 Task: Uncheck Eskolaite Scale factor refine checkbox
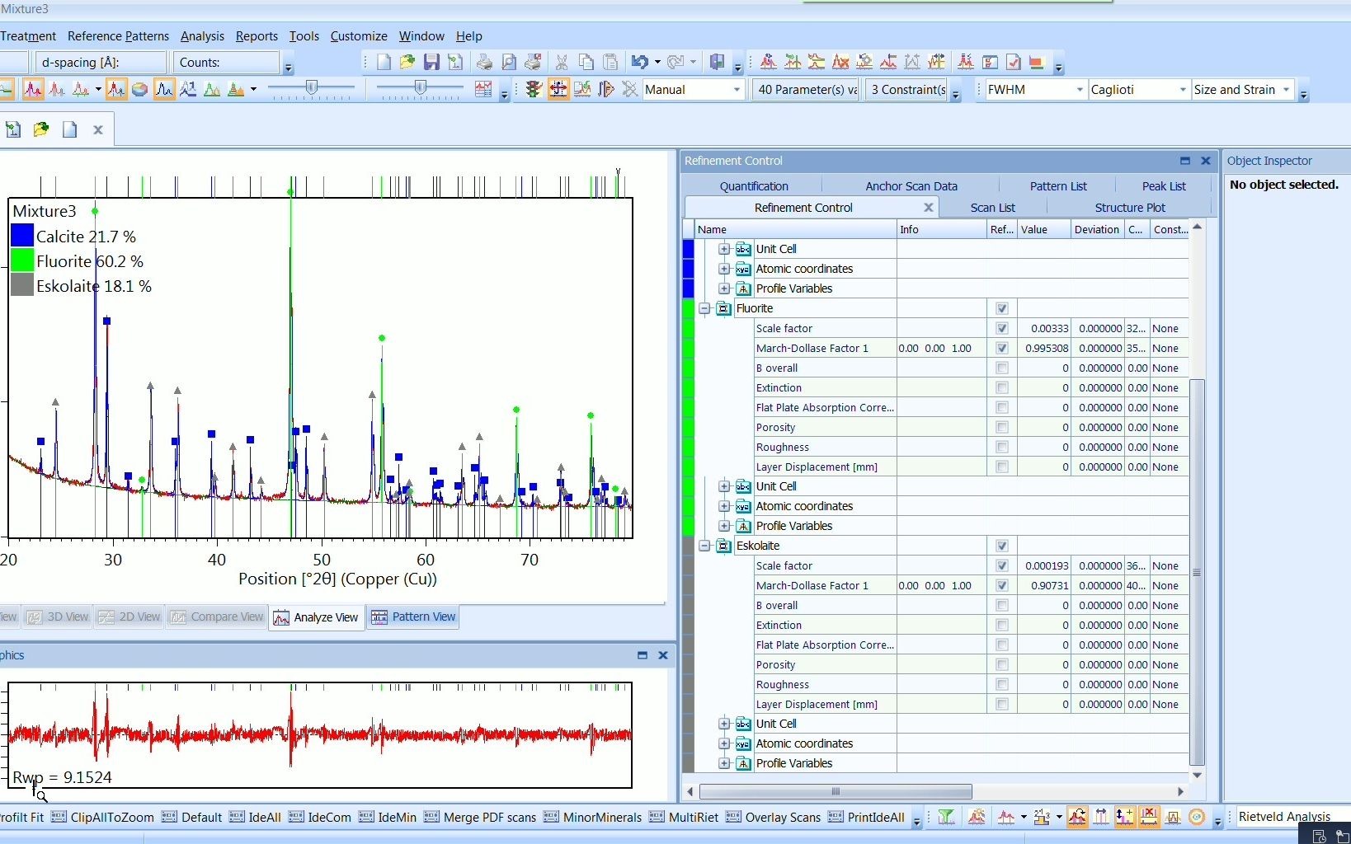click(x=1002, y=565)
